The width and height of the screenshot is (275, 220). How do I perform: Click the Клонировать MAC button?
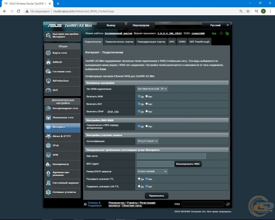[x=188, y=164]
